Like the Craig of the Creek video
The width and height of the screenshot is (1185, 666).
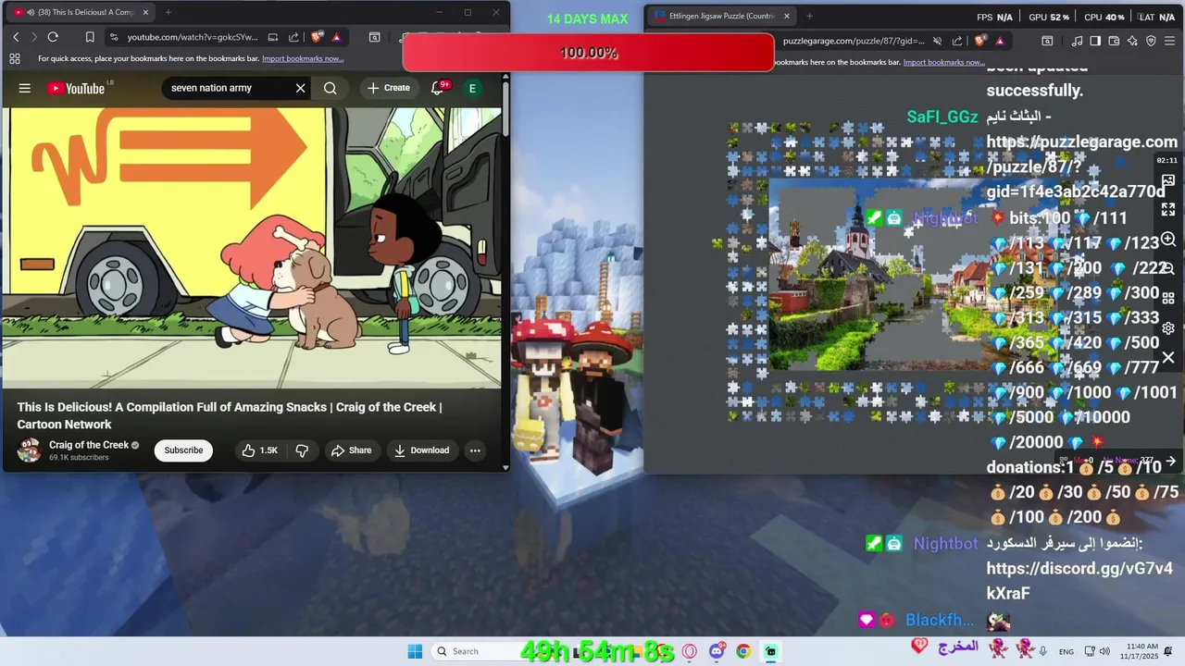[x=259, y=450]
